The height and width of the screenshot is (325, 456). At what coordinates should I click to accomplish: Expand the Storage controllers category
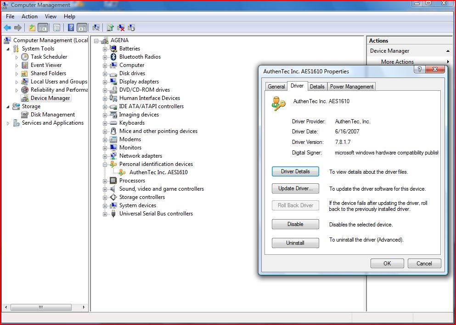(x=105, y=198)
